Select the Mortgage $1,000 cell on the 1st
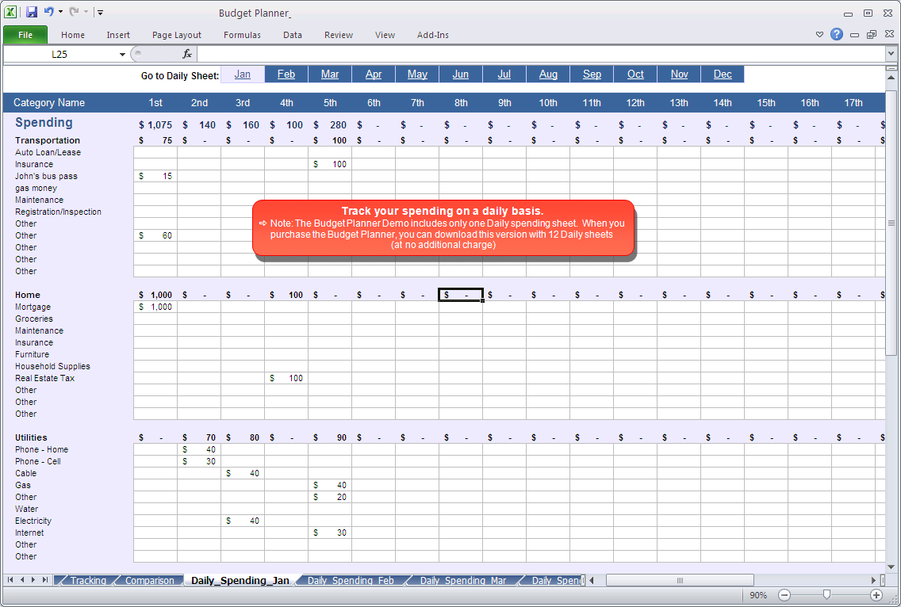Viewport: 901px width, 607px height. coord(155,307)
